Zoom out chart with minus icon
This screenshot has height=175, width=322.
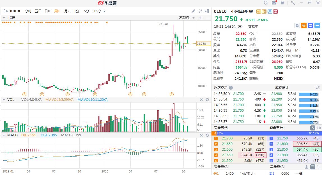208,18
